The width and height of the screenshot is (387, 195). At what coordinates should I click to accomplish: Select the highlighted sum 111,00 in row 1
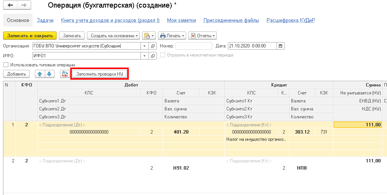tap(358, 125)
